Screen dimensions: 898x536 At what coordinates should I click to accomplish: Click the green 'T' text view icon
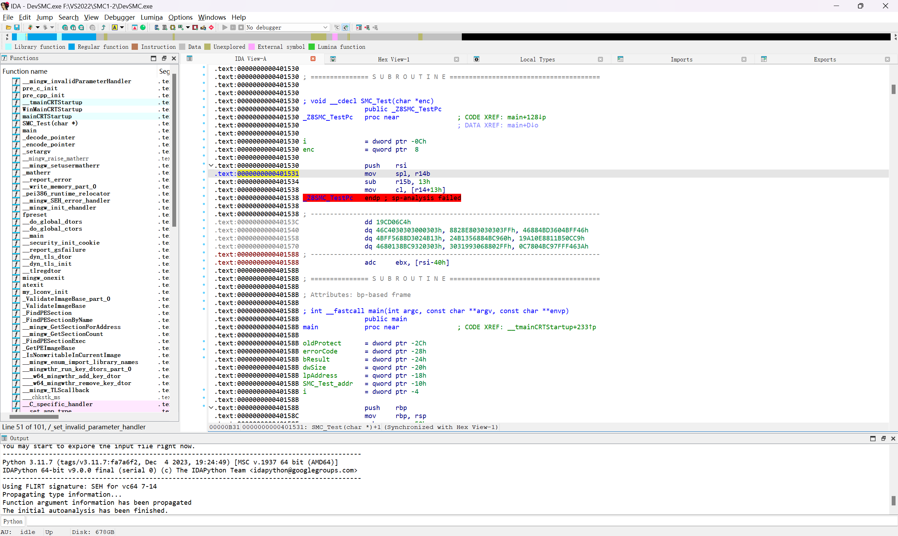tap(73, 27)
